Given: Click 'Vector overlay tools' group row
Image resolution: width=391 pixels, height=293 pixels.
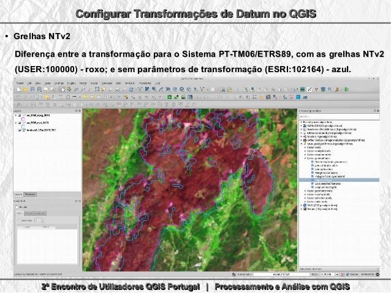Looking at the screenshot, I should 319,195.
